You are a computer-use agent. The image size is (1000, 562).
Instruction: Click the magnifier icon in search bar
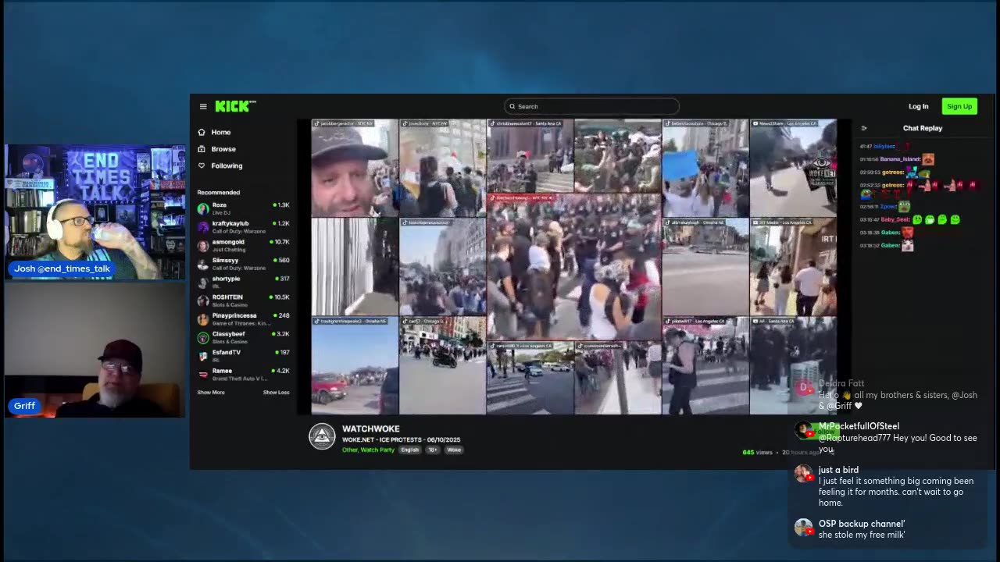tap(512, 106)
